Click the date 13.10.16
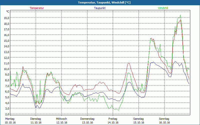Viewport: 200px width, 125px height. [87, 122]
